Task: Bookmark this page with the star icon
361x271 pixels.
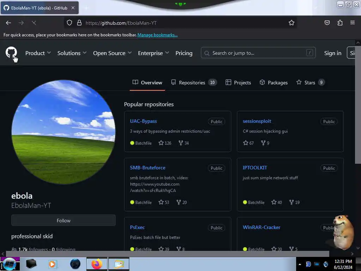Action: 292,23
